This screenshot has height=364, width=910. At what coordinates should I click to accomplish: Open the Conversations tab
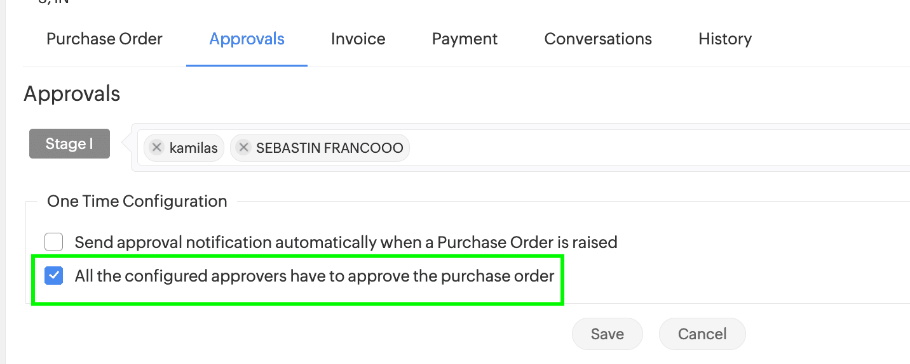[x=598, y=39]
